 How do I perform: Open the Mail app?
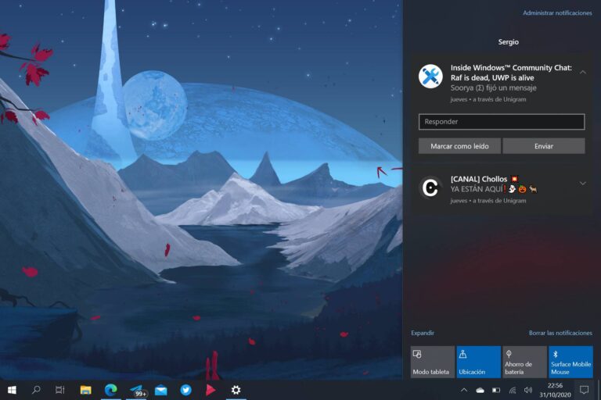point(161,390)
